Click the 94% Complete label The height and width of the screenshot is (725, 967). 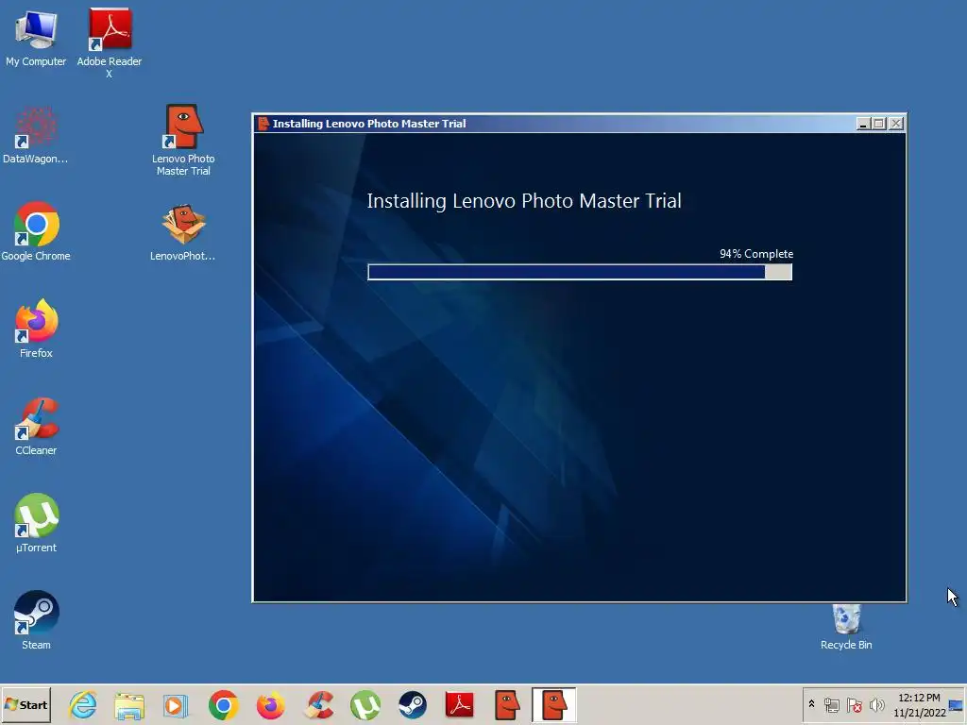[x=756, y=254]
